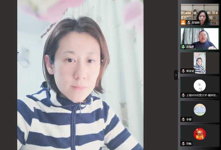
Task: Click the red cartoon avatar of 苏畅
Action: [200, 134]
